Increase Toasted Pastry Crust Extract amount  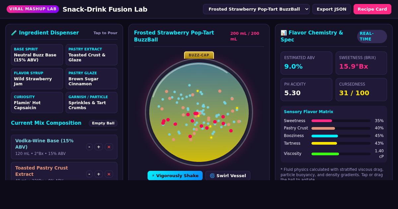99,174
